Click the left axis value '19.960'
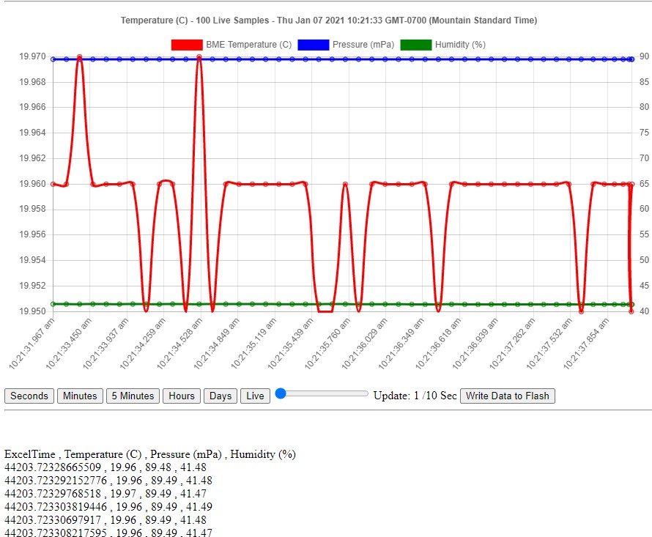 pos(32,183)
